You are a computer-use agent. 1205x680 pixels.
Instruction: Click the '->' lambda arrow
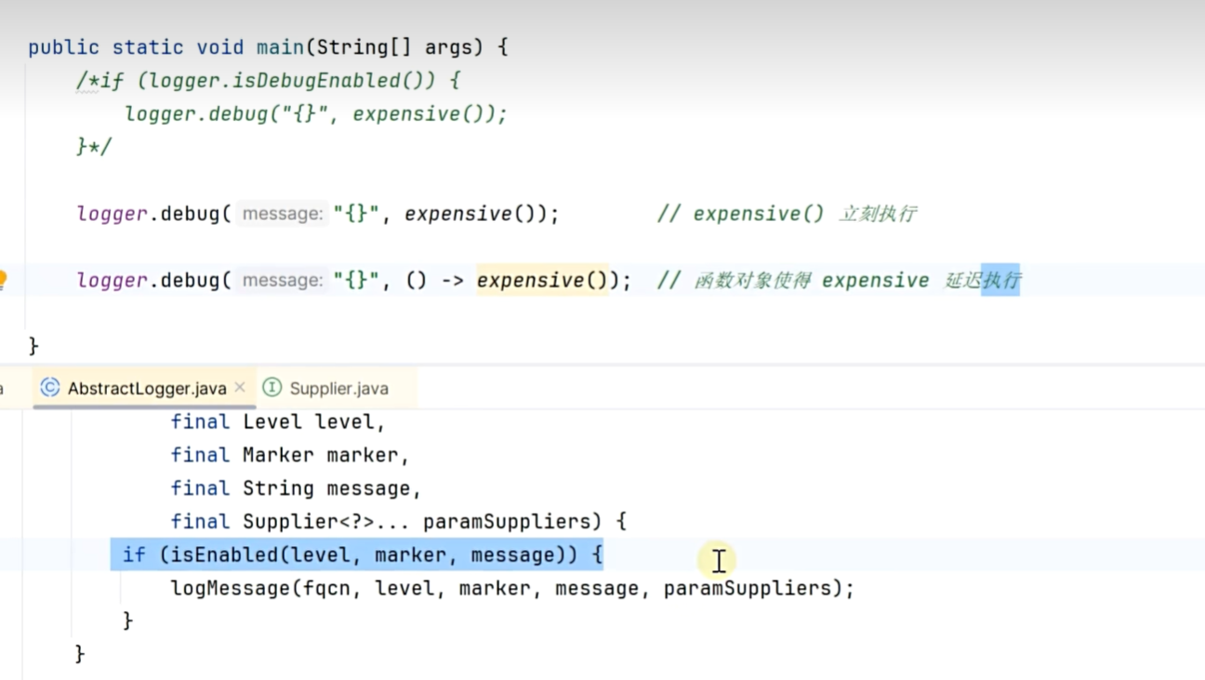(x=452, y=281)
